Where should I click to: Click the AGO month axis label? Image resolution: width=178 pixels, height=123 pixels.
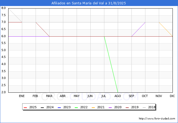[118, 96]
